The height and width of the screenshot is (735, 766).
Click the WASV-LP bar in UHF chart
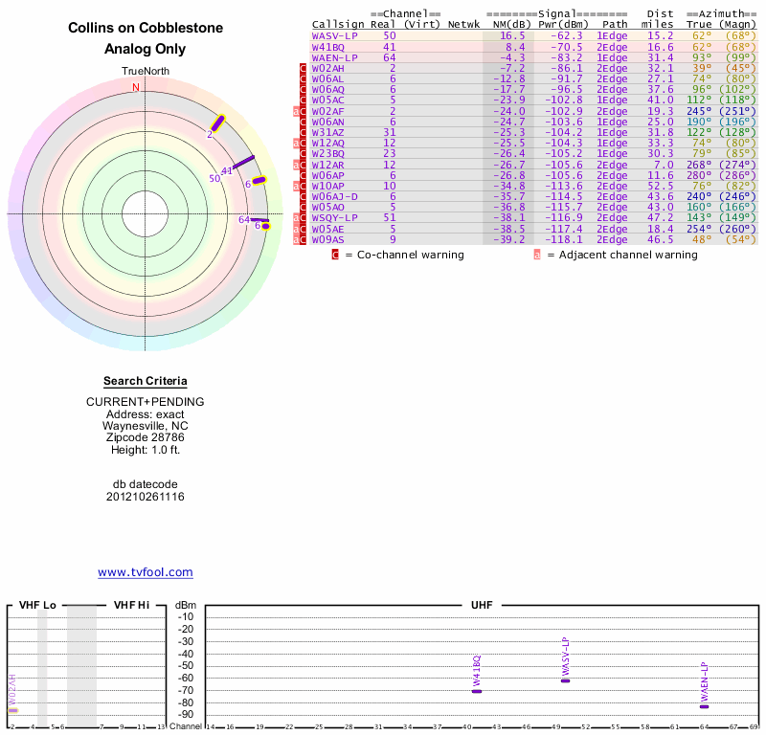[x=565, y=680]
